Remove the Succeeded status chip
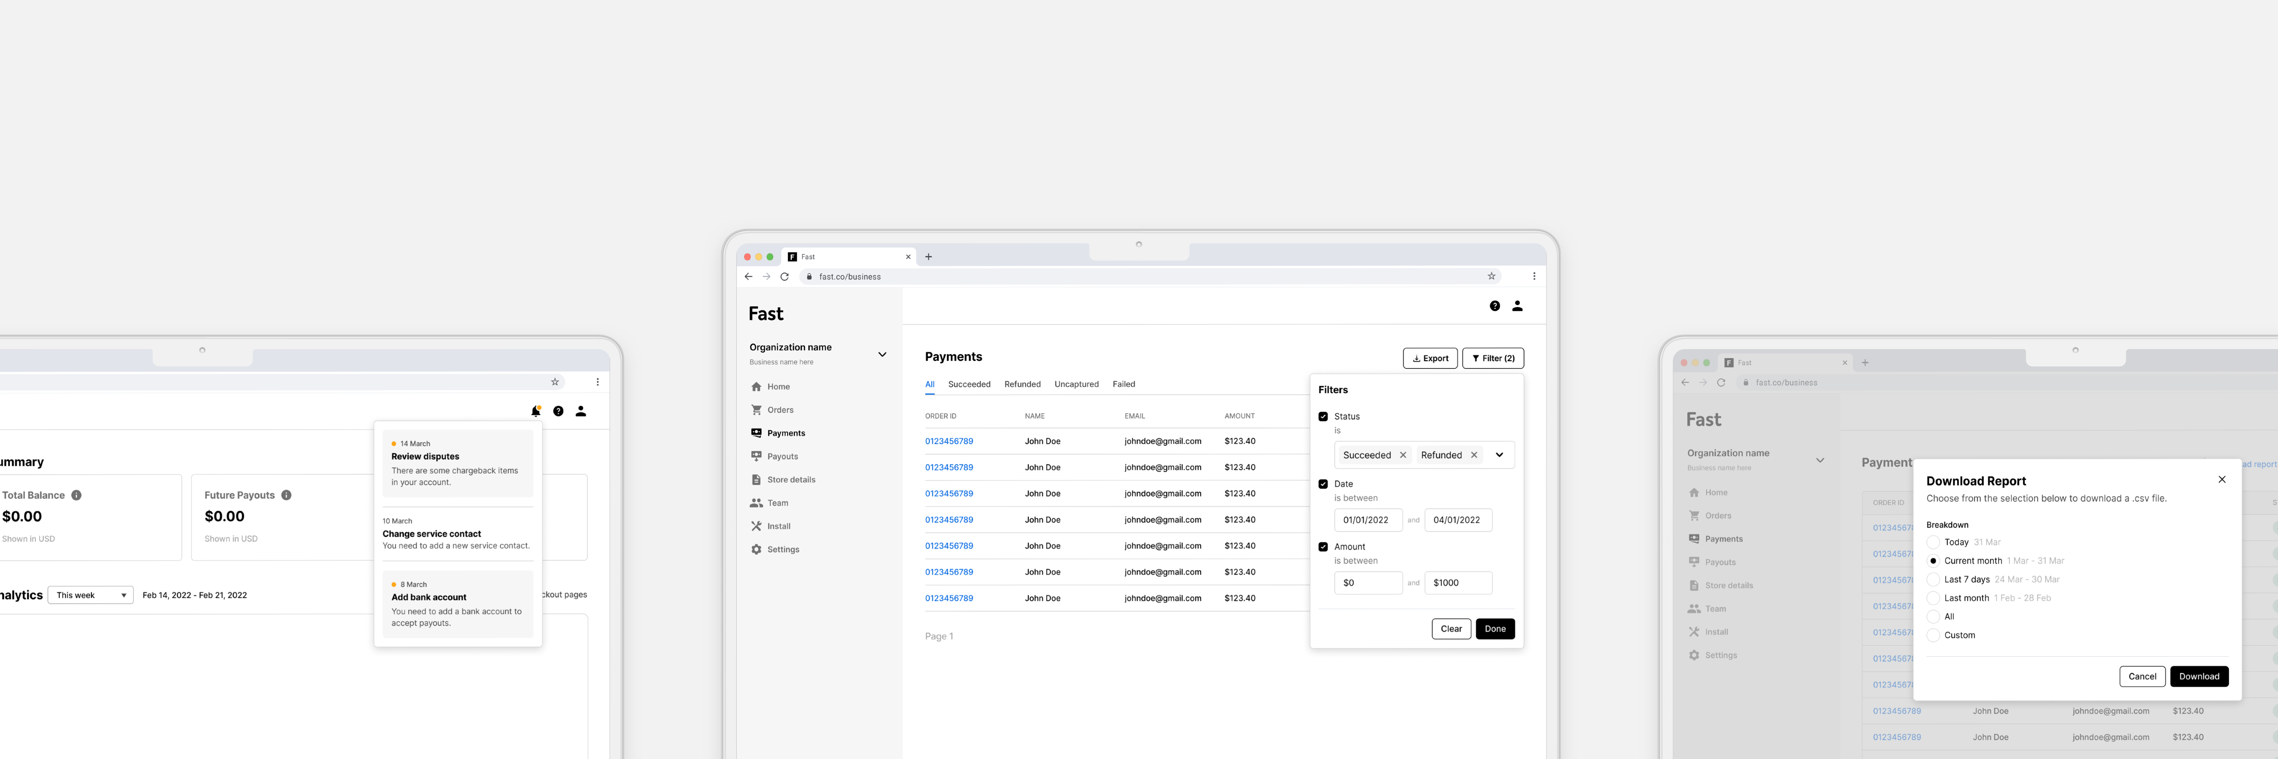The width and height of the screenshot is (2278, 759). pyautogui.click(x=1402, y=455)
